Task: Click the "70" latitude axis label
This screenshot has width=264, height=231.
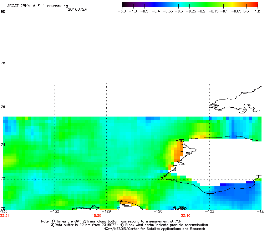Action: (3, 209)
